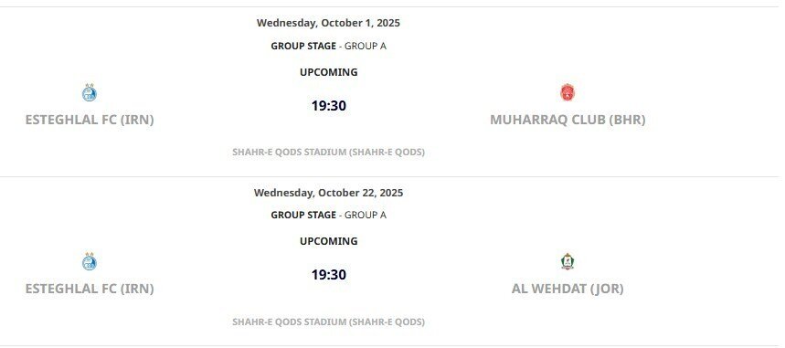Open the Al Wehdat (JOR) team page
The height and width of the screenshot is (348, 785).
[568, 289]
